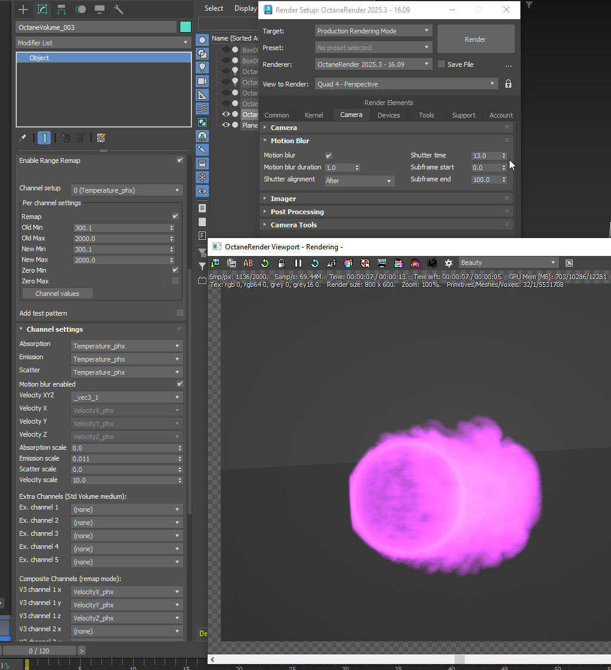611x670 pixels.
Task: Open the Motion command panel tab
Action: pyautogui.click(x=81, y=9)
